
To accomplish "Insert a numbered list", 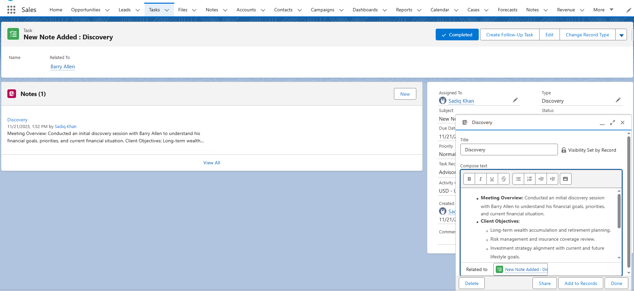I will pyautogui.click(x=530, y=179).
